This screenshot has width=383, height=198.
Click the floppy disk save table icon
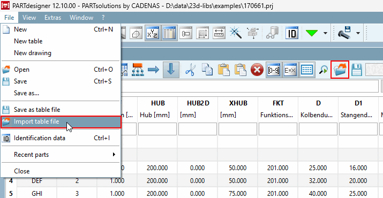pyautogui.click(x=357, y=70)
